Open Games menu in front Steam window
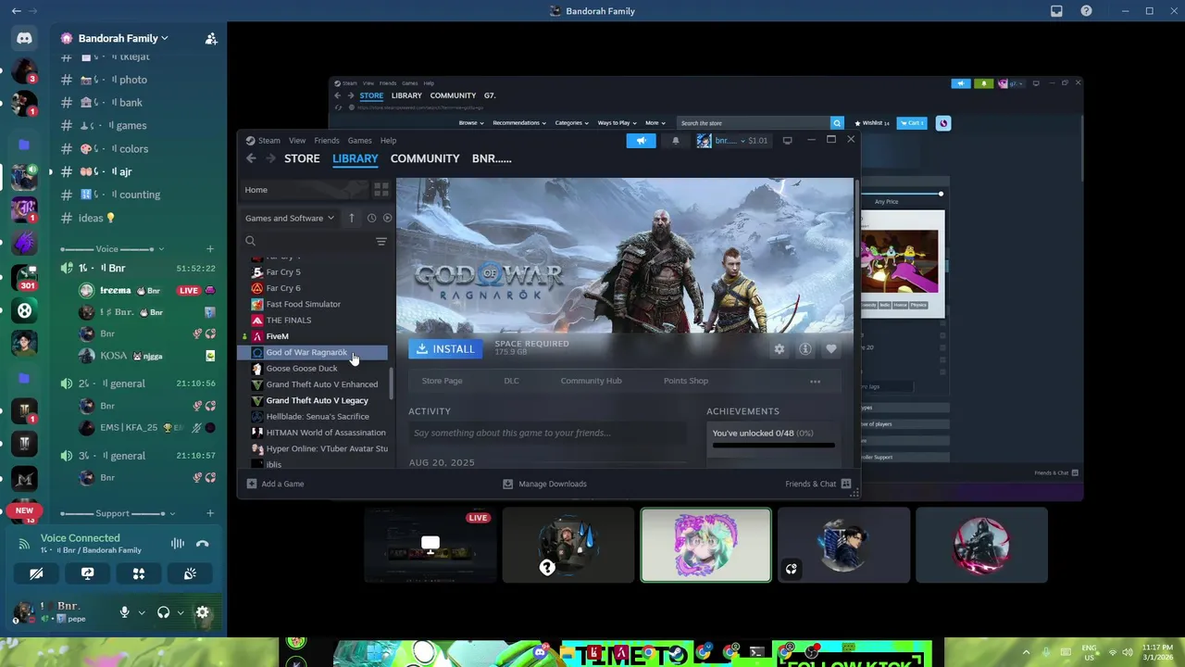The width and height of the screenshot is (1185, 667). tap(359, 141)
